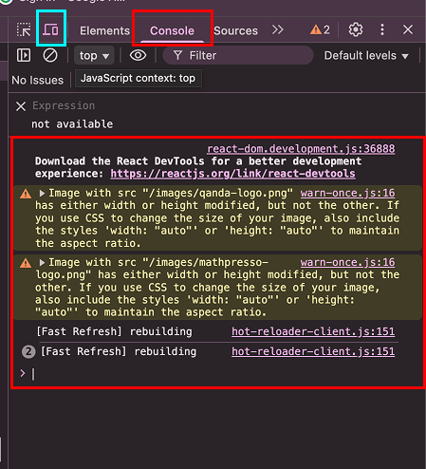Clear the console output
Screen dimensions: 426x469
[50, 55]
